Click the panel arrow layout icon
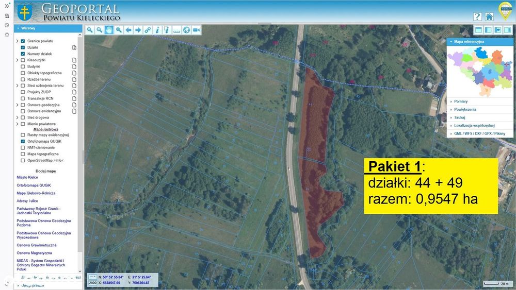 point(498,30)
